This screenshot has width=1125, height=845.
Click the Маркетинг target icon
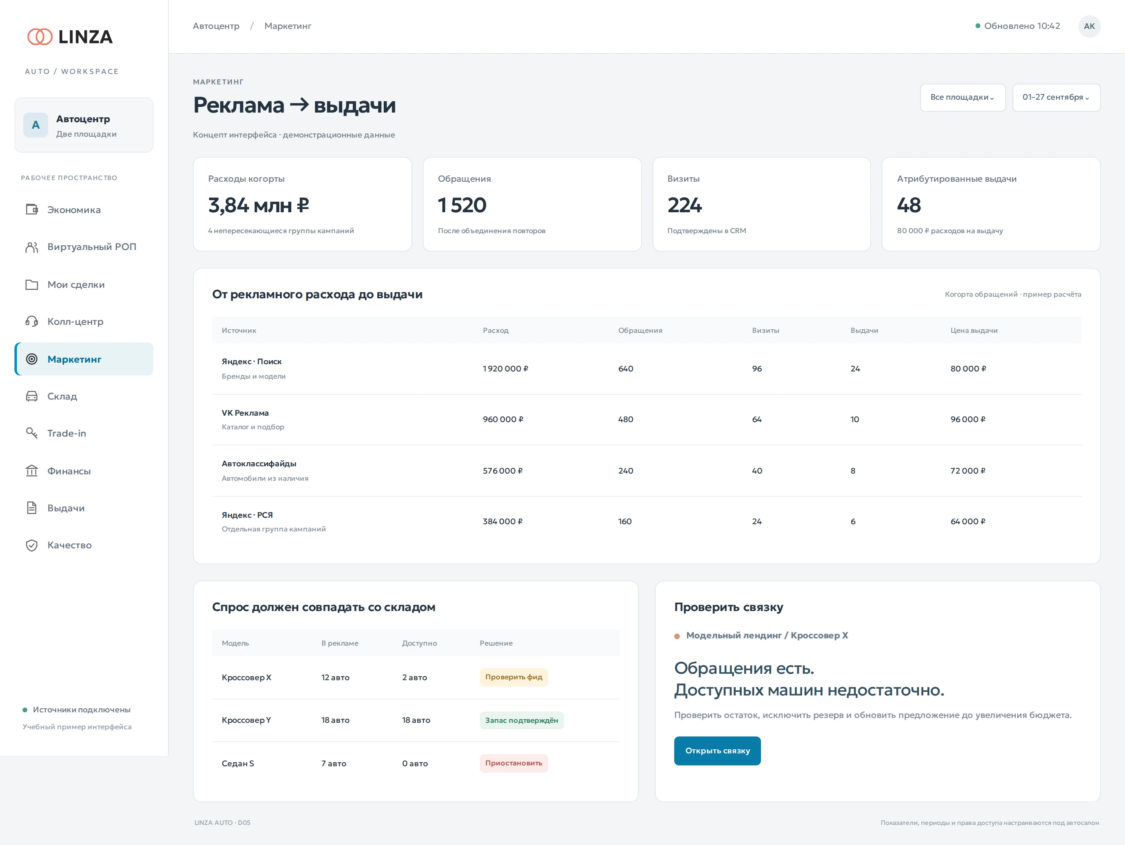click(31, 359)
